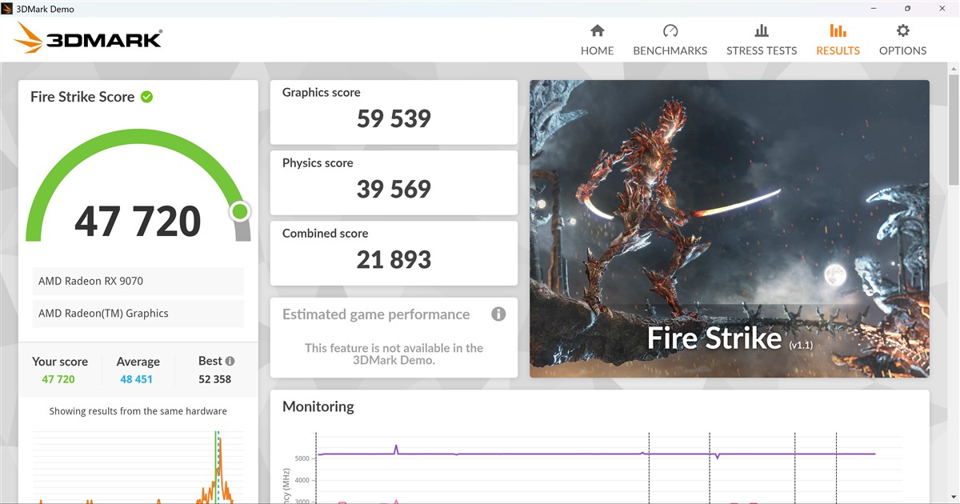Viewport: 960px width, 504px height.
Task: Click the Stress Tests bar chart icon
Action: (x=761, y=31)
